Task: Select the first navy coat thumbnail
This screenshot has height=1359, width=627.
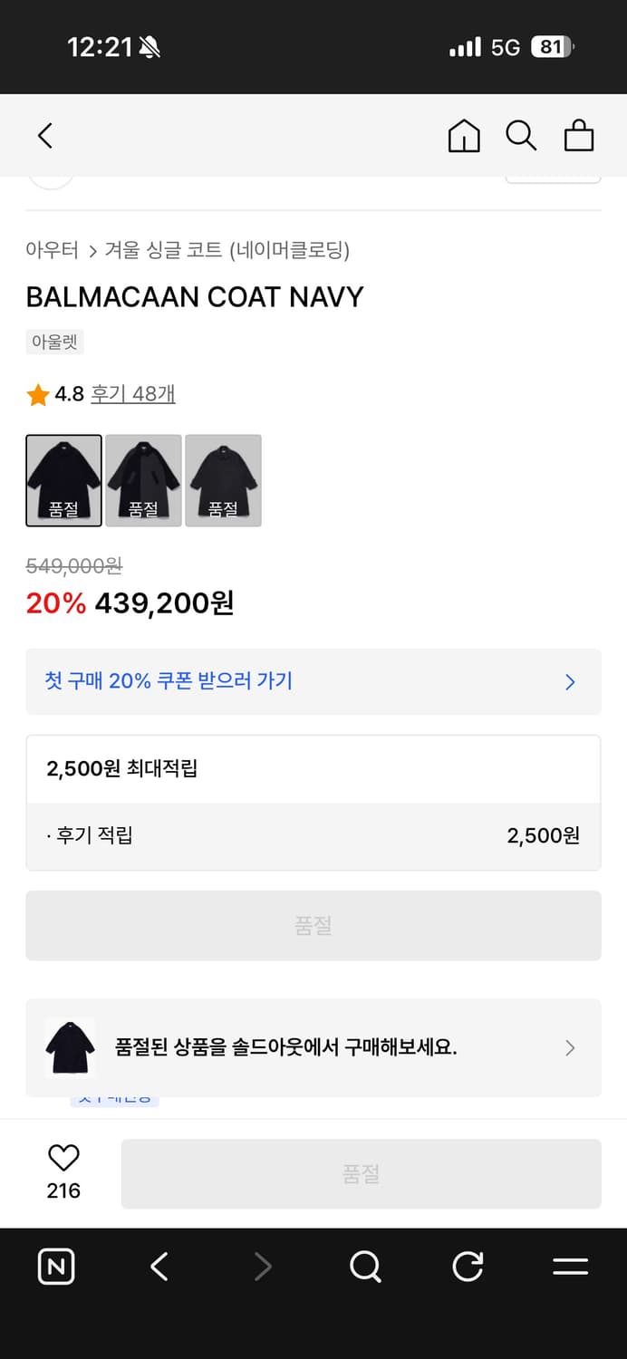Action: coord(63,480)
